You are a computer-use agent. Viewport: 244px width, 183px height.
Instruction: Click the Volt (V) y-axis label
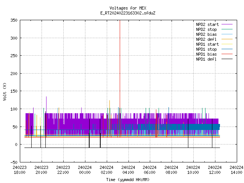pos(5,91)
